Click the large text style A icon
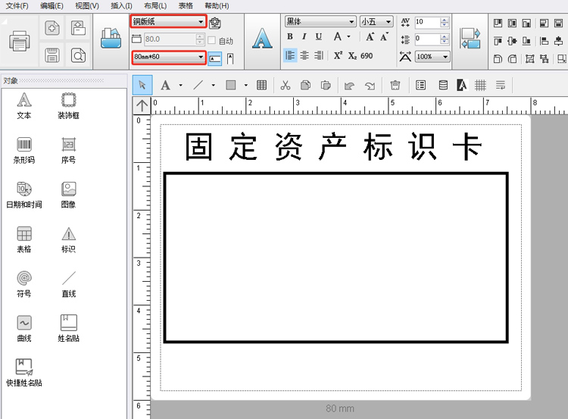This screenshot has width=568, height=419. [262, 39]
